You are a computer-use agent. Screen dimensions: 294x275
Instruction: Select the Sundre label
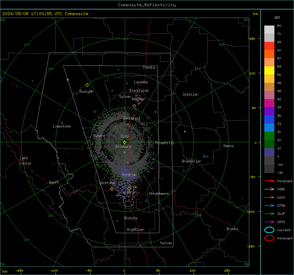click(99, 135)
